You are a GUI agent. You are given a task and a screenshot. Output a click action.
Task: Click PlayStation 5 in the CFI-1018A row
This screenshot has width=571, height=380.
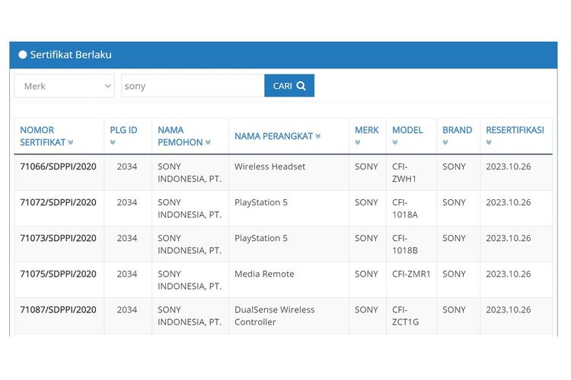(261, 203)
